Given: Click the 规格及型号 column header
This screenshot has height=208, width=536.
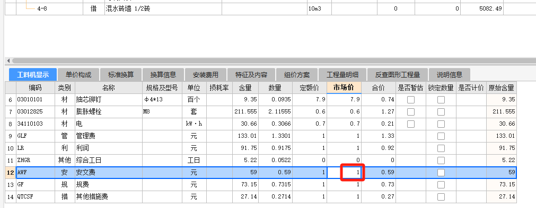Looking at the screenshot, I should [162, 88].
